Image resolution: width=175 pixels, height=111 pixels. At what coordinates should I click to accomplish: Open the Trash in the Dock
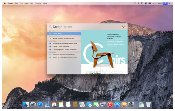click(148, 104)
